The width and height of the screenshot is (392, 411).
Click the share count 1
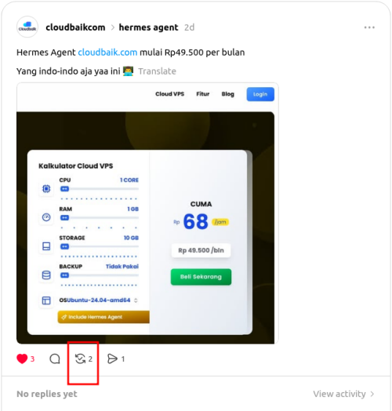[x=123, y=358]
